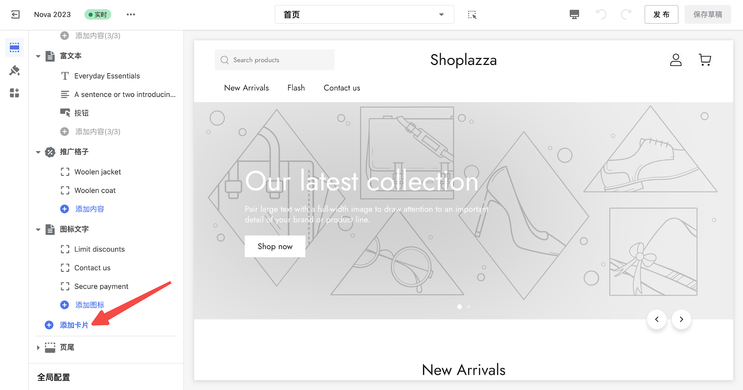Expand the 页尾 footer section
Viewport: 743px width, 390px height.
(x=38, y=347)
